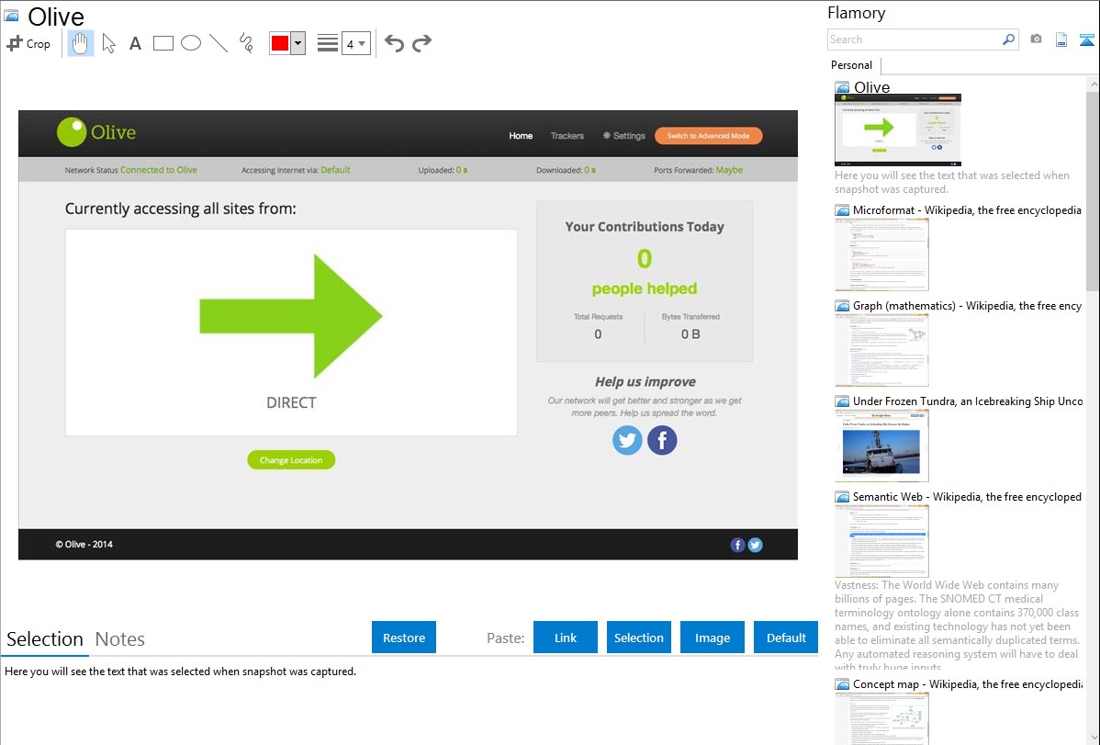Viewport: 1100px width, 745px height.
Task: Click the Paste Image button
Action: (x=712, y=638)
